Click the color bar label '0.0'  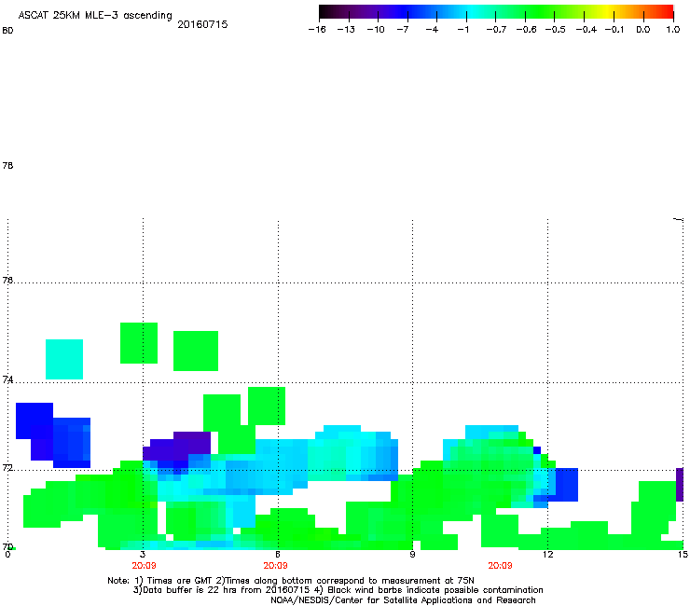[643, 30]
